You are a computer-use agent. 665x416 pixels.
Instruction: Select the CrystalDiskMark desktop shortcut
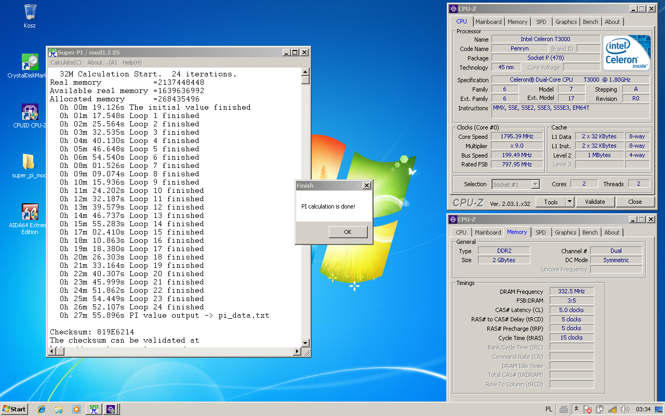click(x=30, y=66)
